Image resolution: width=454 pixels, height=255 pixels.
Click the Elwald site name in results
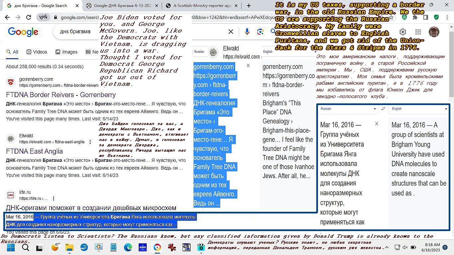[26, 136]
